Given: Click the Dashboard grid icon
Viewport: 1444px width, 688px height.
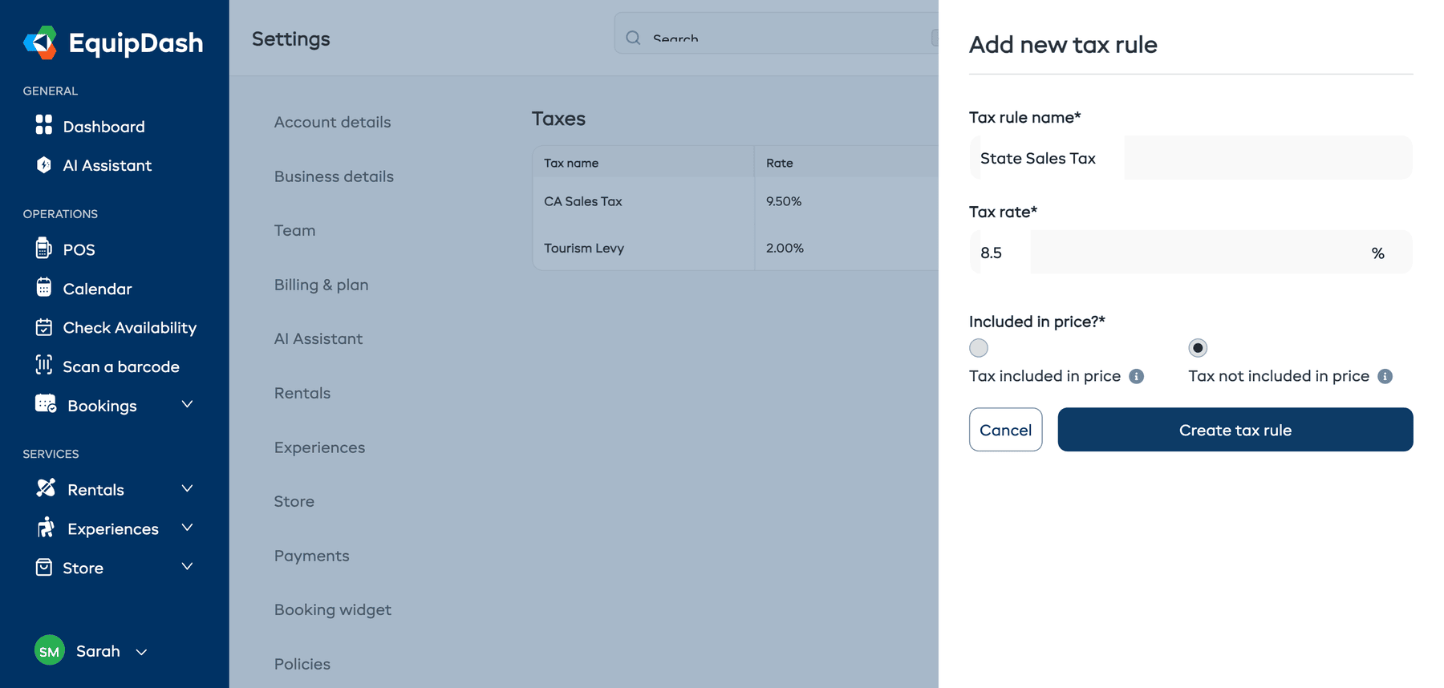Looking at the screenshot, I should (x=44, y=124).
